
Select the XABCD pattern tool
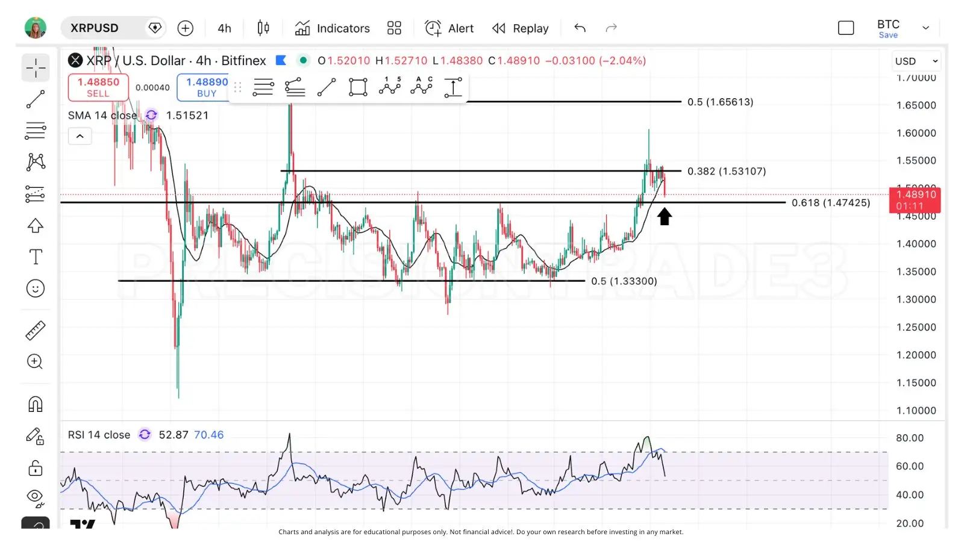coord(35,161)
